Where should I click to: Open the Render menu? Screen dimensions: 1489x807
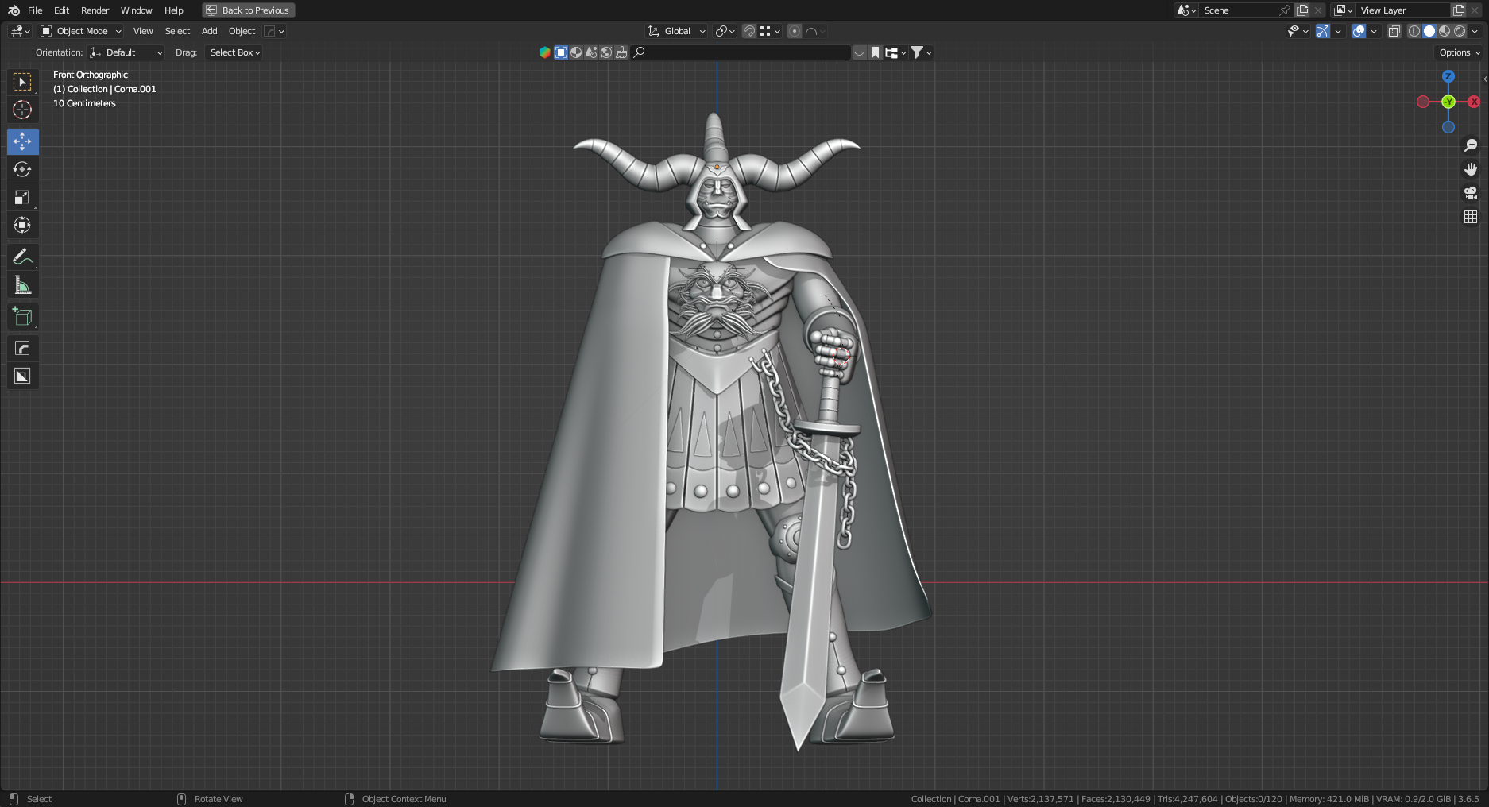pyautogui.click(x=95, y=10)
